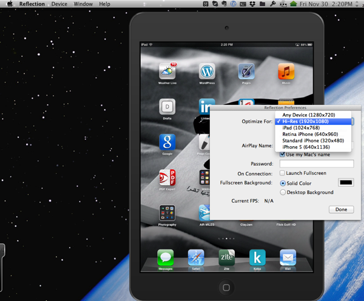Uncheck Use my Mac's name
Image resolution: width=364 pixels, height=301 pixels.
click(x=283, y=155)
